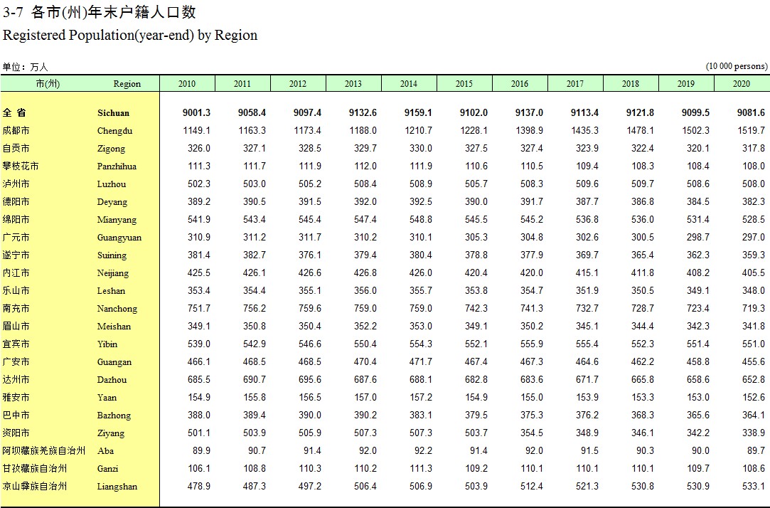
Task: Click the 2016 column header
Action: click(x=520, y=83)
